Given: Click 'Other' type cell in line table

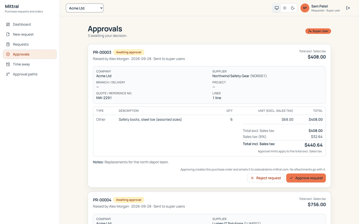Looking at the screenshot, I should [101, 119].
